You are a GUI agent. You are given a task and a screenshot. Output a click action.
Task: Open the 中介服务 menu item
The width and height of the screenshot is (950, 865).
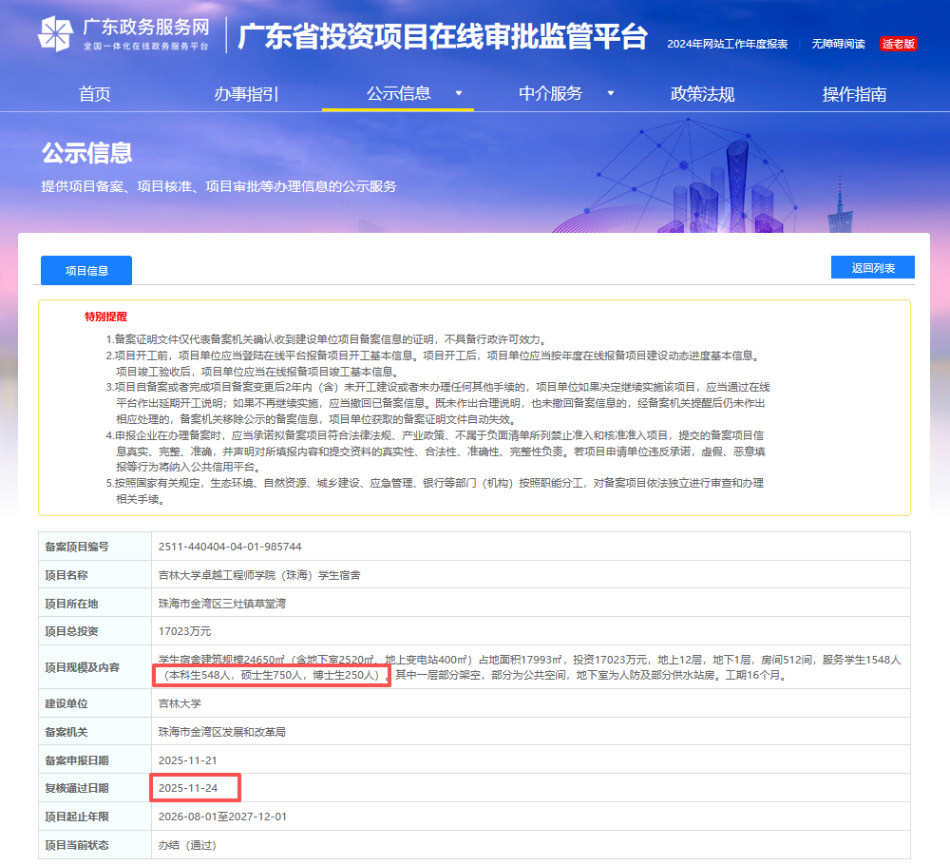tap(550, 93)
